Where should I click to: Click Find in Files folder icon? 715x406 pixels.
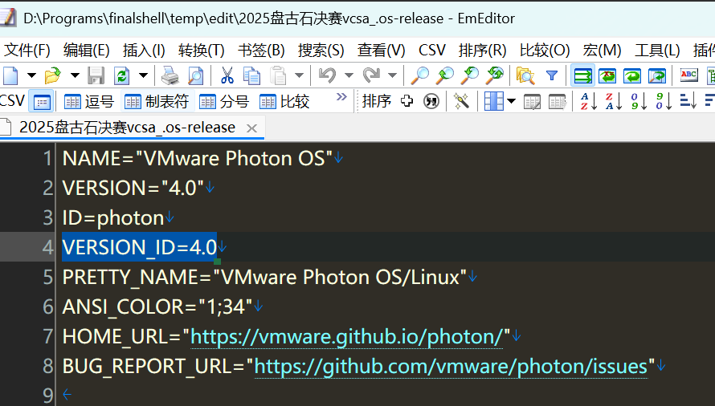click(525, 75)
